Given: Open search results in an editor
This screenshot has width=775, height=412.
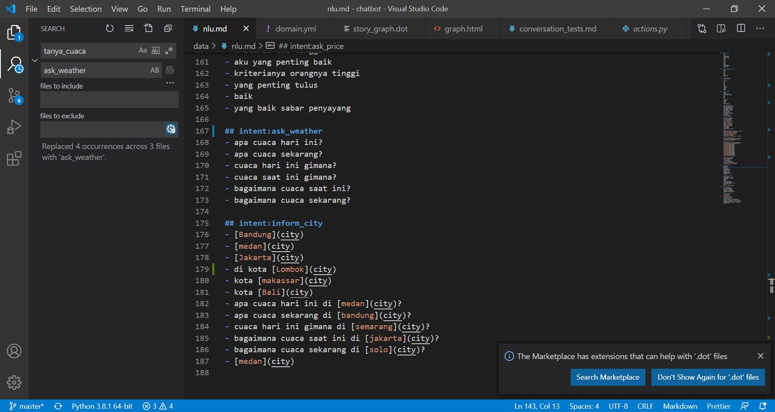Looking at the screenshot, I should pyautogui.click(x=149, y=28).
